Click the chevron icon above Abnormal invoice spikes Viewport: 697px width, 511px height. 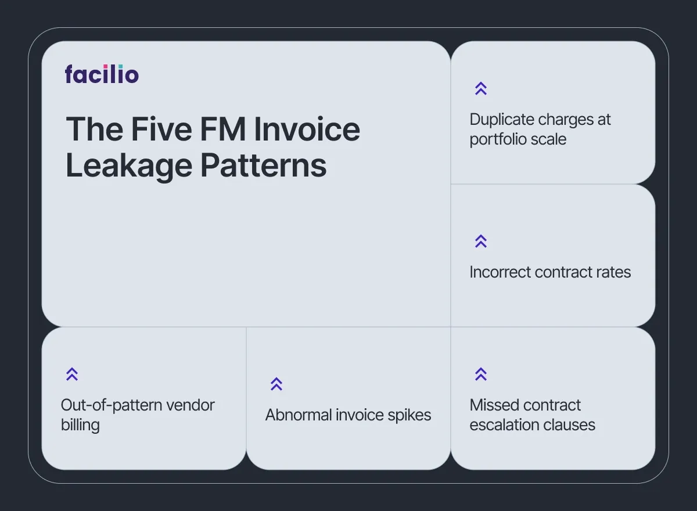point(276,384)
